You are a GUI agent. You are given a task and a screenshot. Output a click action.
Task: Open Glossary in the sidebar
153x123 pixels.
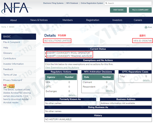pos(19,53)
